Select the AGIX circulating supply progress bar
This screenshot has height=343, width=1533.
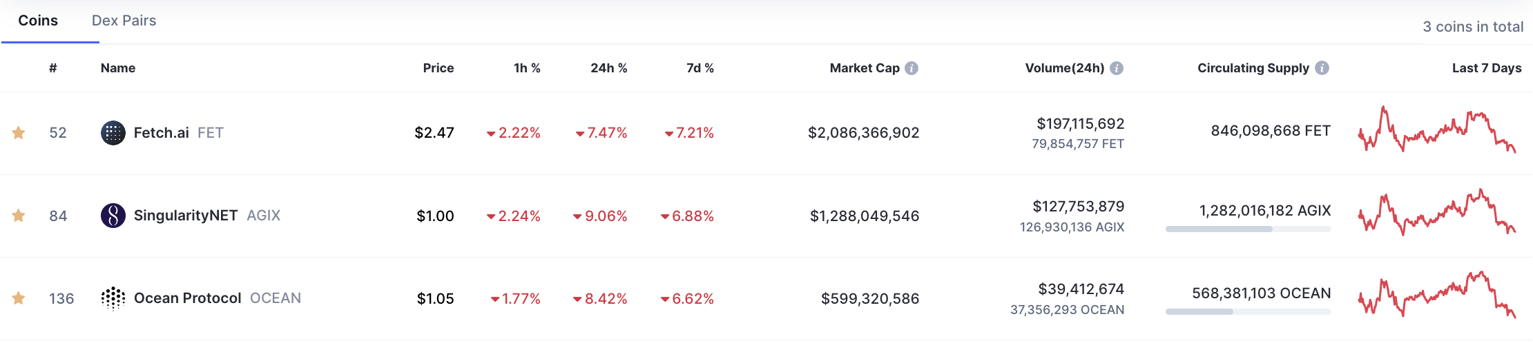(1248, 229)
